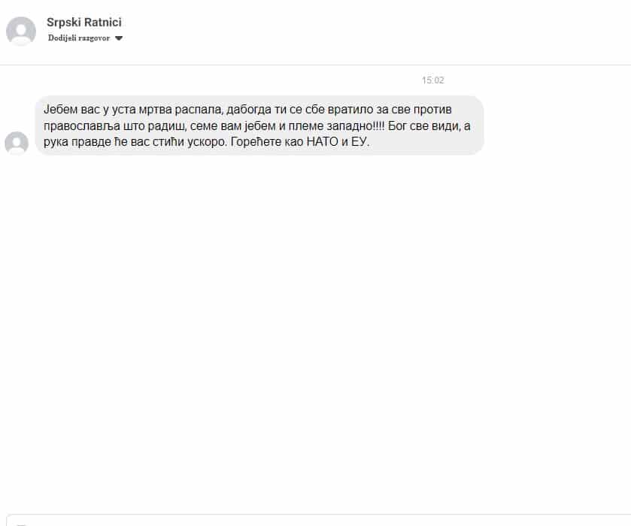
Task: Click the word западно!!!! in message
Action: (355, 126)
